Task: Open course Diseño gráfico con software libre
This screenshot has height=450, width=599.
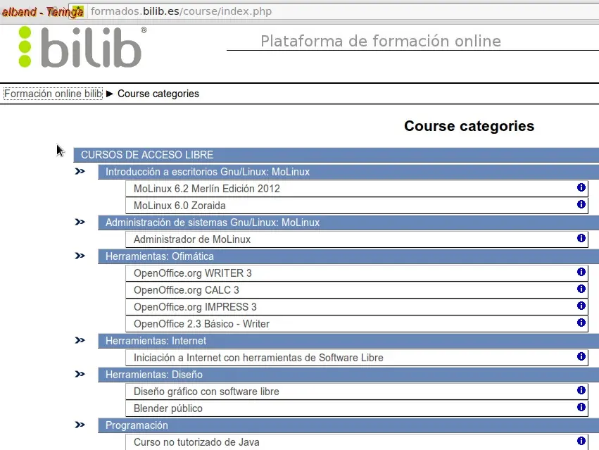Action: [x=206, y=392]
